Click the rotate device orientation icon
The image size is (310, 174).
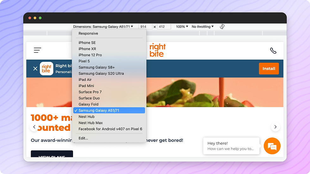[x=222, y=26]
